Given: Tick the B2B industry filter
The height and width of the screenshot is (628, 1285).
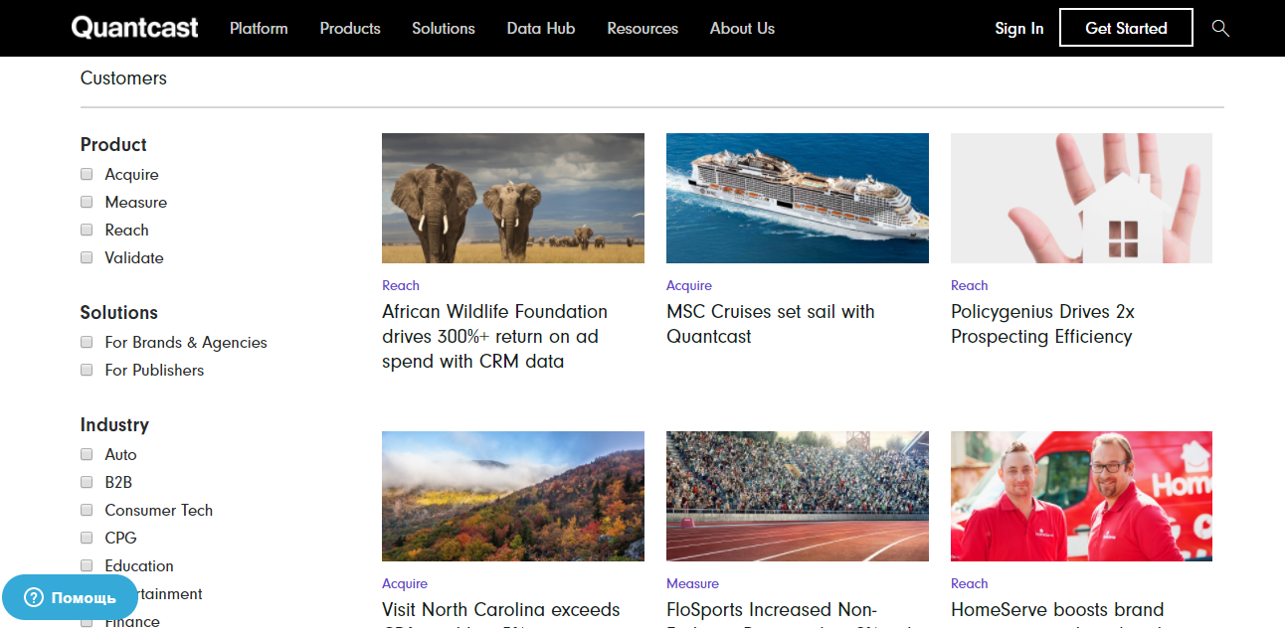Looking at the screenshot, I should tap(87, 482).
